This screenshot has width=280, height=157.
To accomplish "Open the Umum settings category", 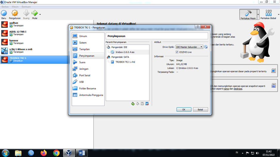I will [x=88, y=36].
